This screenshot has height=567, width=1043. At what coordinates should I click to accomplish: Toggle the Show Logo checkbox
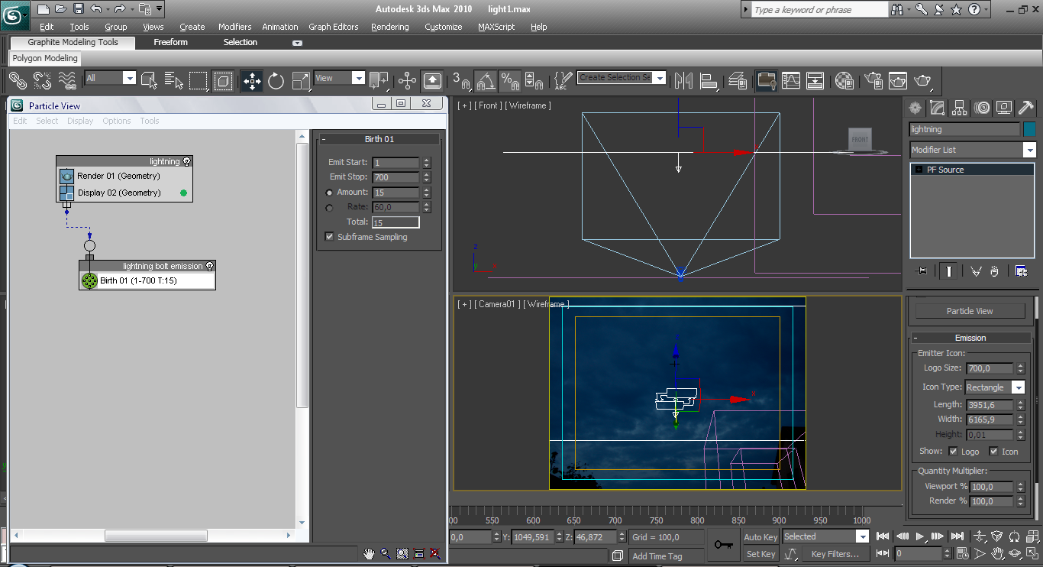tap(953, 452)
